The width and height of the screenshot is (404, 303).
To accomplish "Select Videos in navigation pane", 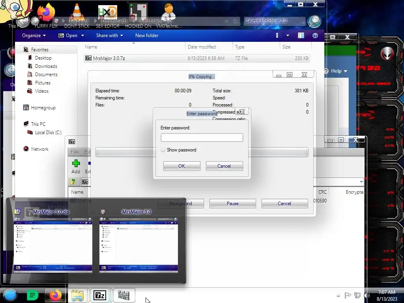I will (41, 91).
